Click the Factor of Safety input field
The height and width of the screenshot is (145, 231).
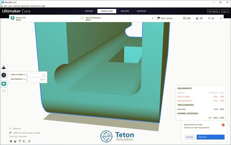click(x=35, y=75)
